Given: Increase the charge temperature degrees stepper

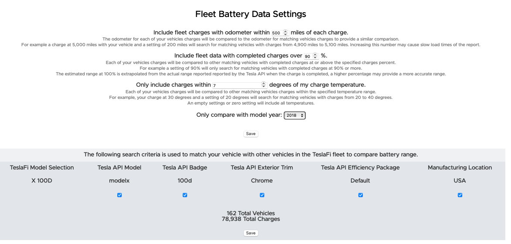Looking at the screenshot, I should [x=263, y=84].
